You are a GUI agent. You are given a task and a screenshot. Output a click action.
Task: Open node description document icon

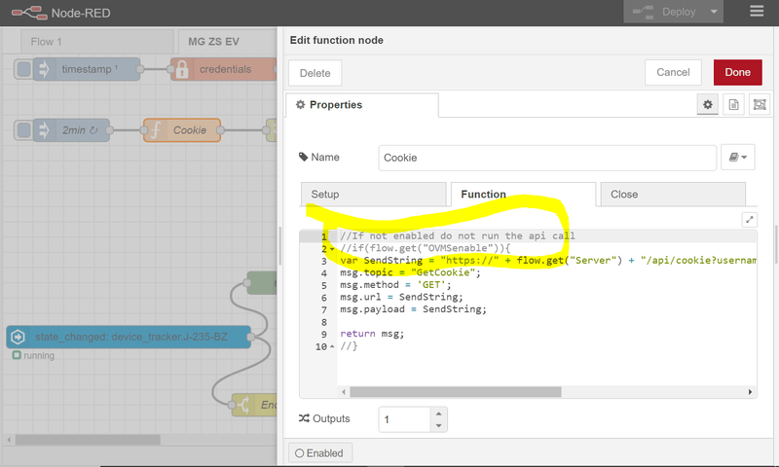[x=733, y=105]
